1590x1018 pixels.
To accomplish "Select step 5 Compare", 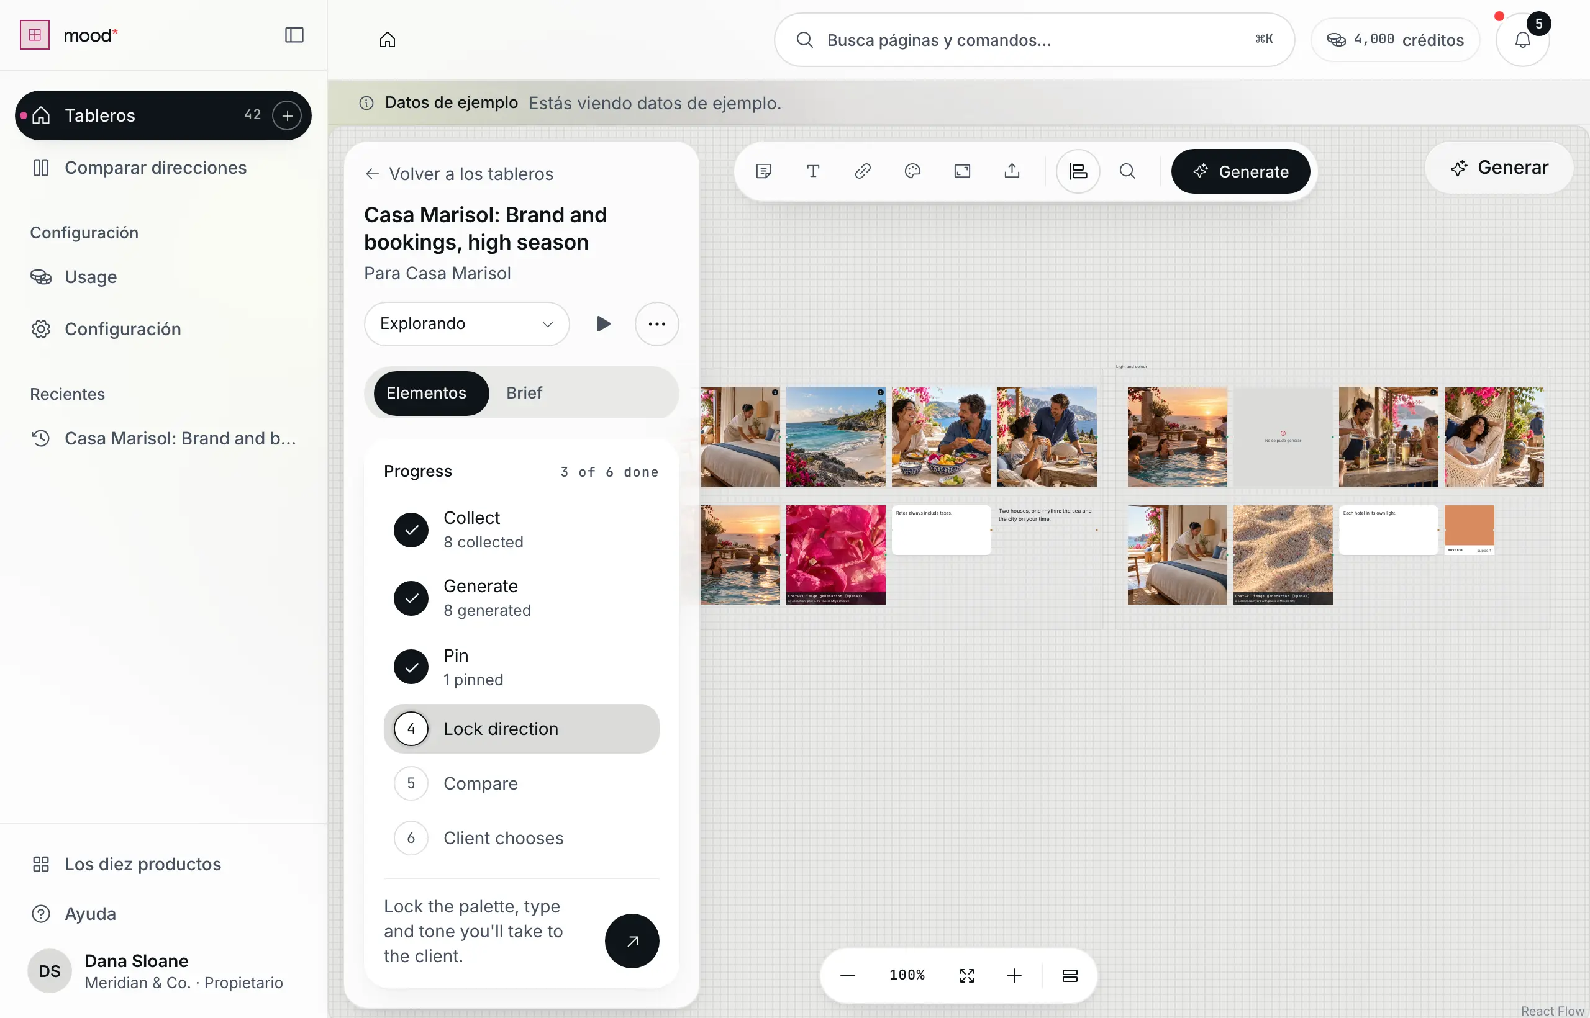I will (521, 783).
